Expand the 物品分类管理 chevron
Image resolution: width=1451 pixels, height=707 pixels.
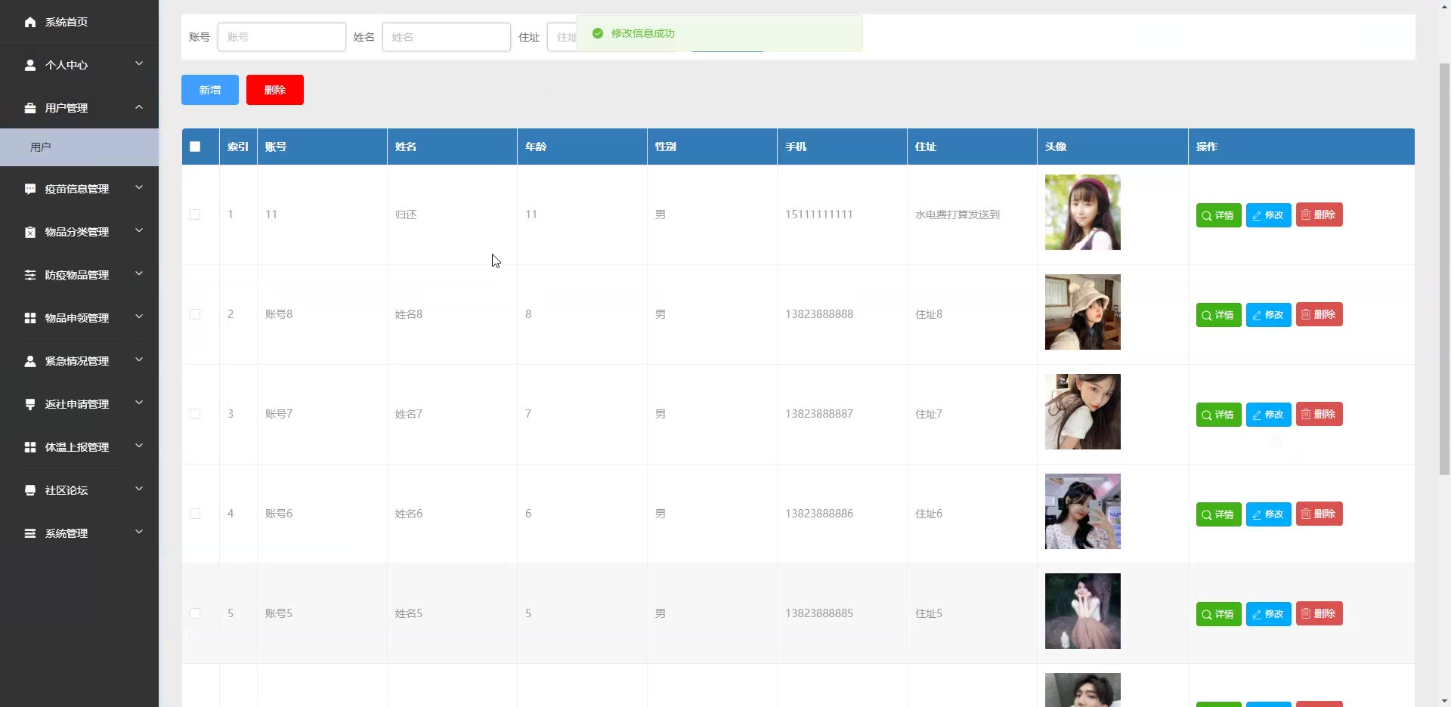coord(139,230)
